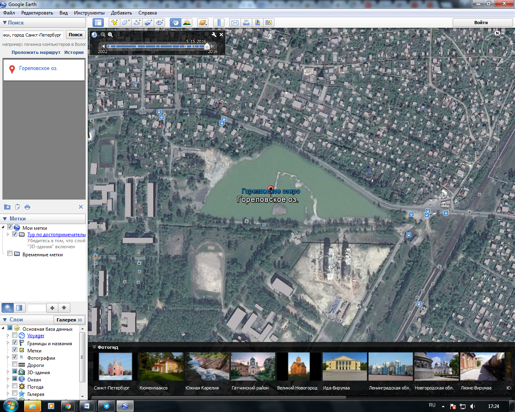Click the Save Image icon
The height and width of the screenshot is (412, 515).
[257, 23]
